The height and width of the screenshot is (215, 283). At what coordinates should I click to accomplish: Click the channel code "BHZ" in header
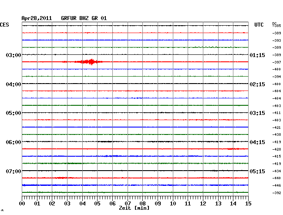click(x=84, y=18)
